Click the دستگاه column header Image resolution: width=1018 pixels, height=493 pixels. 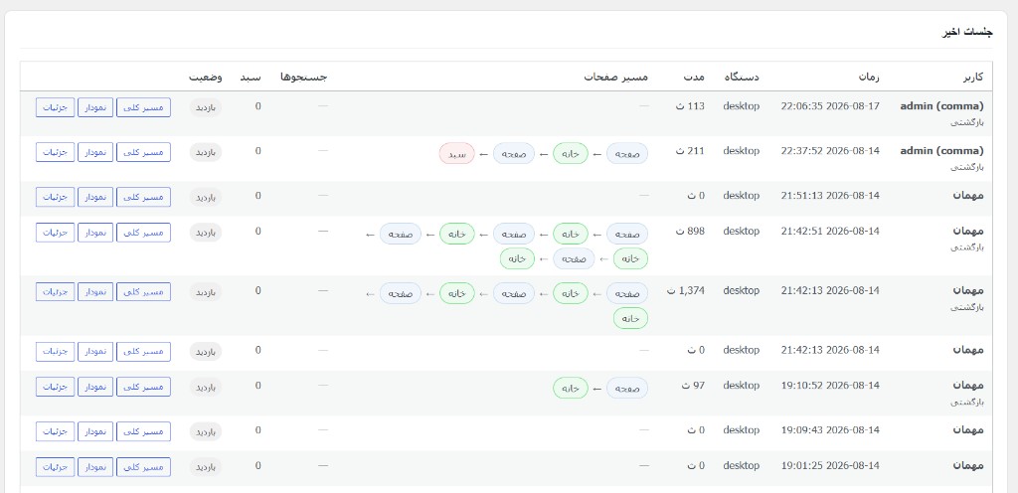tap(741, 78)
